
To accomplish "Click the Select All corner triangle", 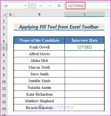I will (x=5, y=14).
